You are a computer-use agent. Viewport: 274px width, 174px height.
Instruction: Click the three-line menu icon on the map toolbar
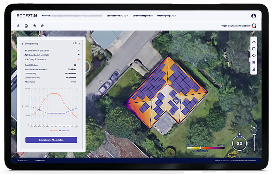(254, 62)
